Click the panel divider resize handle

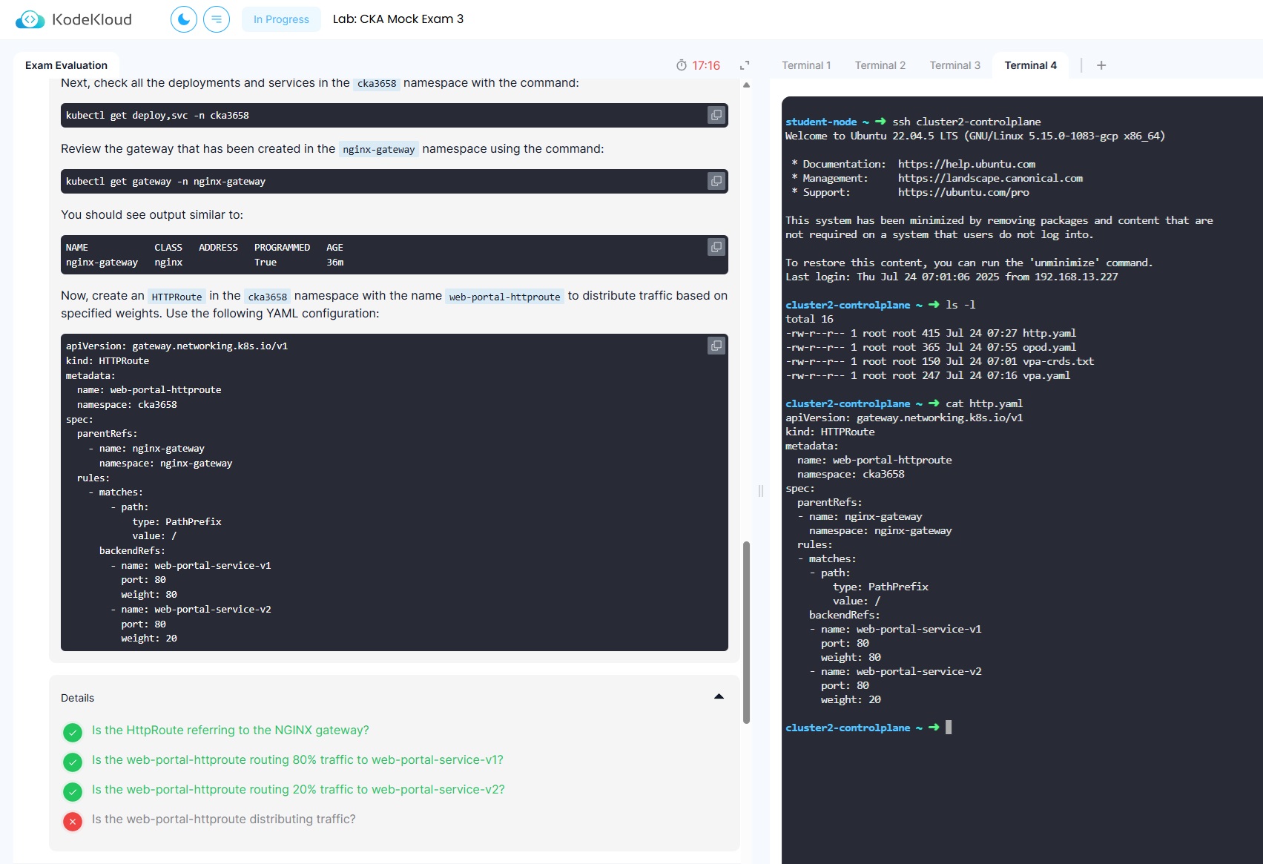coord(761,491)
